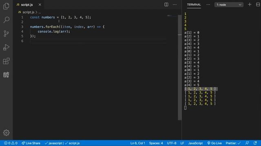Click line number 4 in the gutter
The width and height of the screenshot is (261, 146).
[x=22, y=32]
